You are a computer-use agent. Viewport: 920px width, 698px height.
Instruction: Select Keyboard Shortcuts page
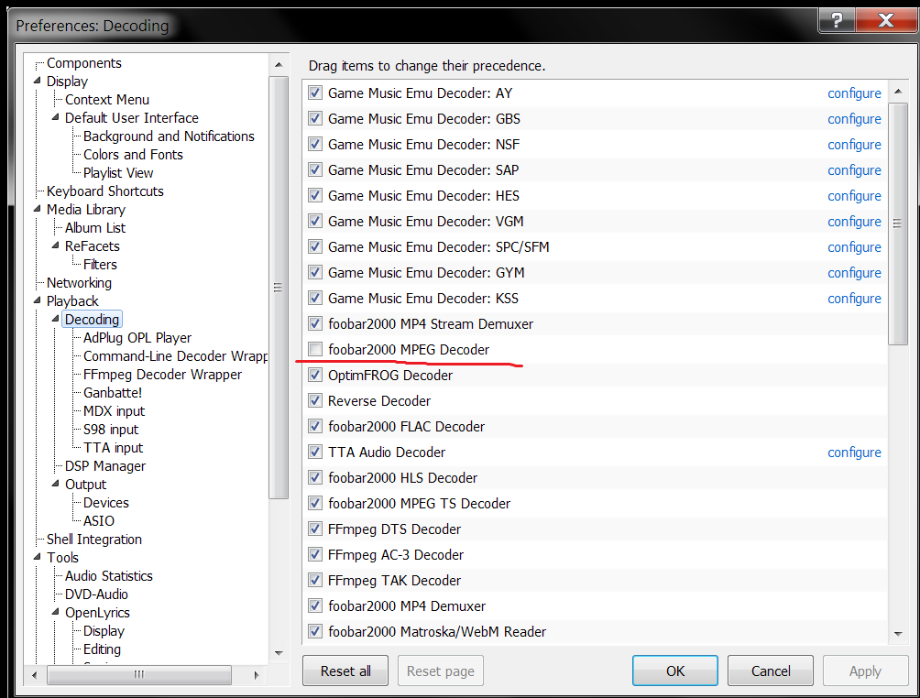coord(105,191)
